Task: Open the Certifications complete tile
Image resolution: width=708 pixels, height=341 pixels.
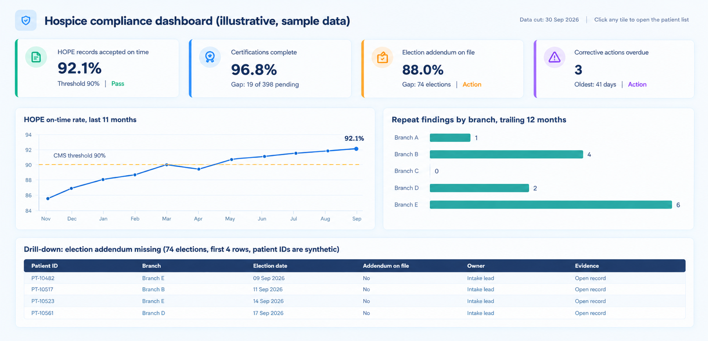Action: 270,69
